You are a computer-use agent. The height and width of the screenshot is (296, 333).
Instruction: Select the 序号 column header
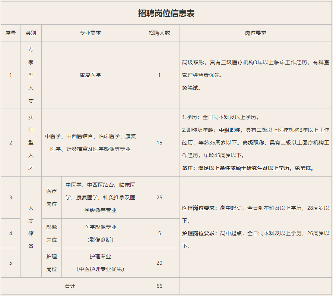click(x=10, y=33)
